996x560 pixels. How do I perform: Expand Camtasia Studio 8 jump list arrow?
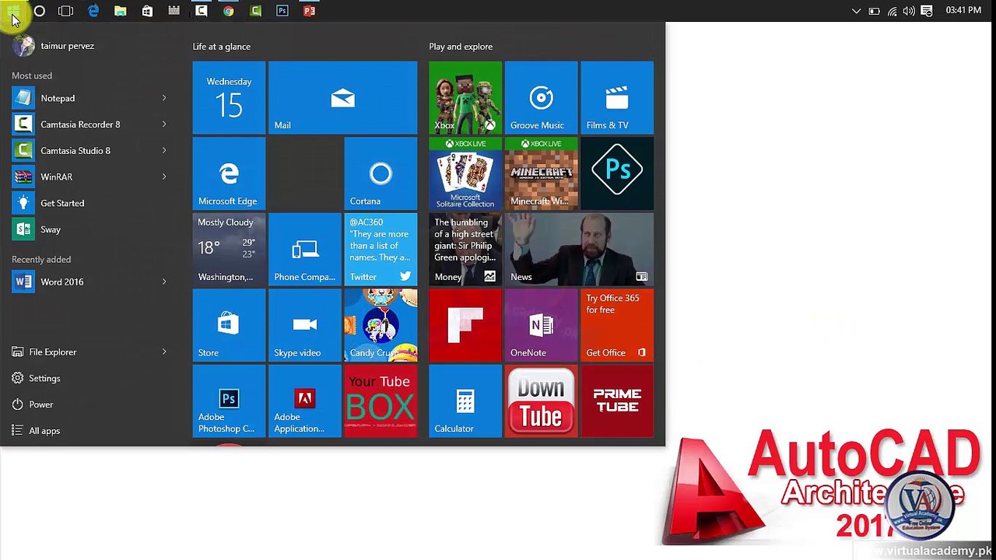[164, 151]
